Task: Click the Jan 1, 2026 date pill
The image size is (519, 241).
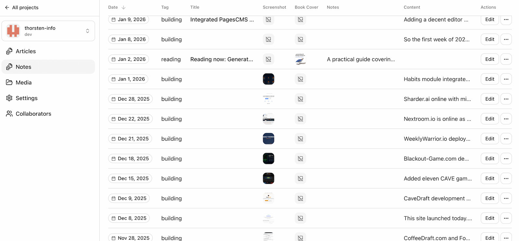Action: [128, 79]
